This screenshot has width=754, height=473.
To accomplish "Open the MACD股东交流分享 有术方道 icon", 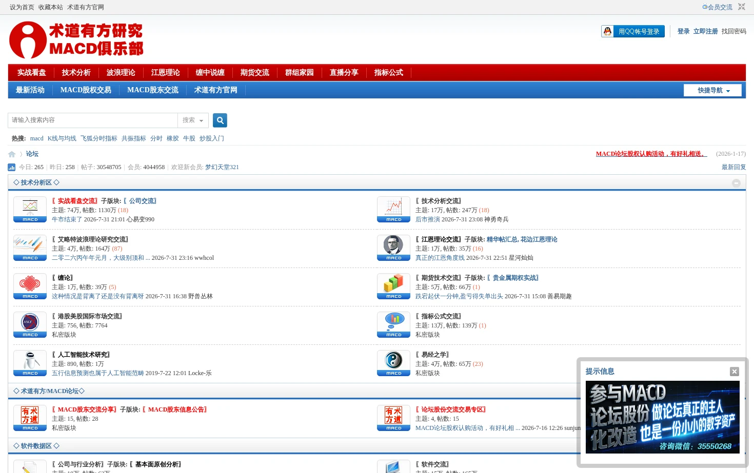I will [x=30, y=418].
